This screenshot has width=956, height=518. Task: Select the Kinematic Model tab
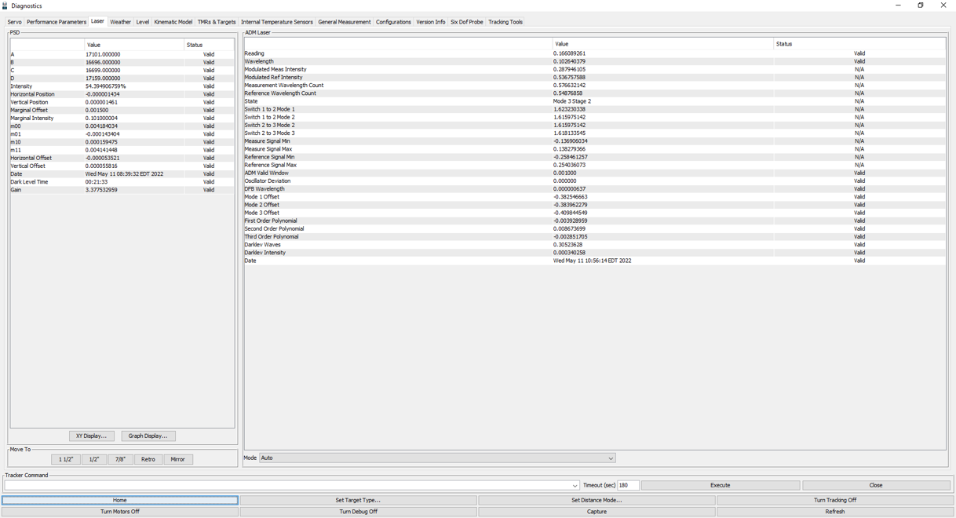[x=173, y=22]
